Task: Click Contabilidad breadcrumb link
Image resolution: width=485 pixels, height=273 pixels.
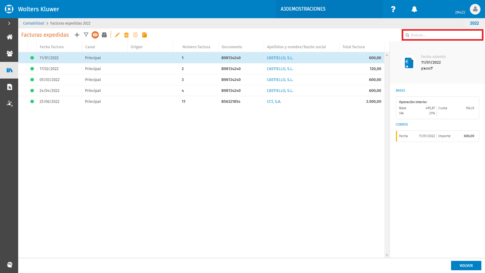Action: coord(34,23)
